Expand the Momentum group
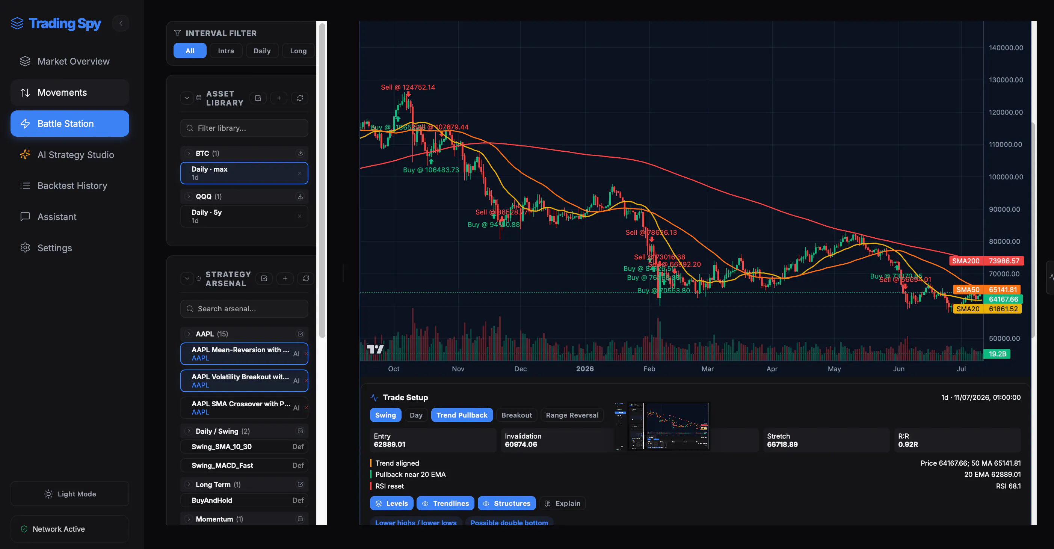This screenshot has height=549, width=1054. [189, 519]
